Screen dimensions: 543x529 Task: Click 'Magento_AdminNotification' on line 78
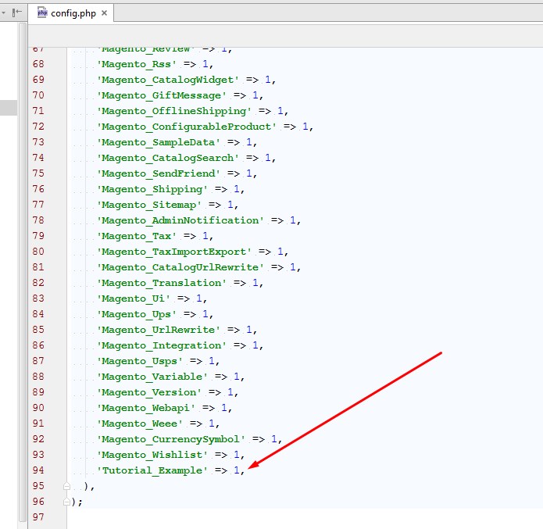tap(180, 220)
